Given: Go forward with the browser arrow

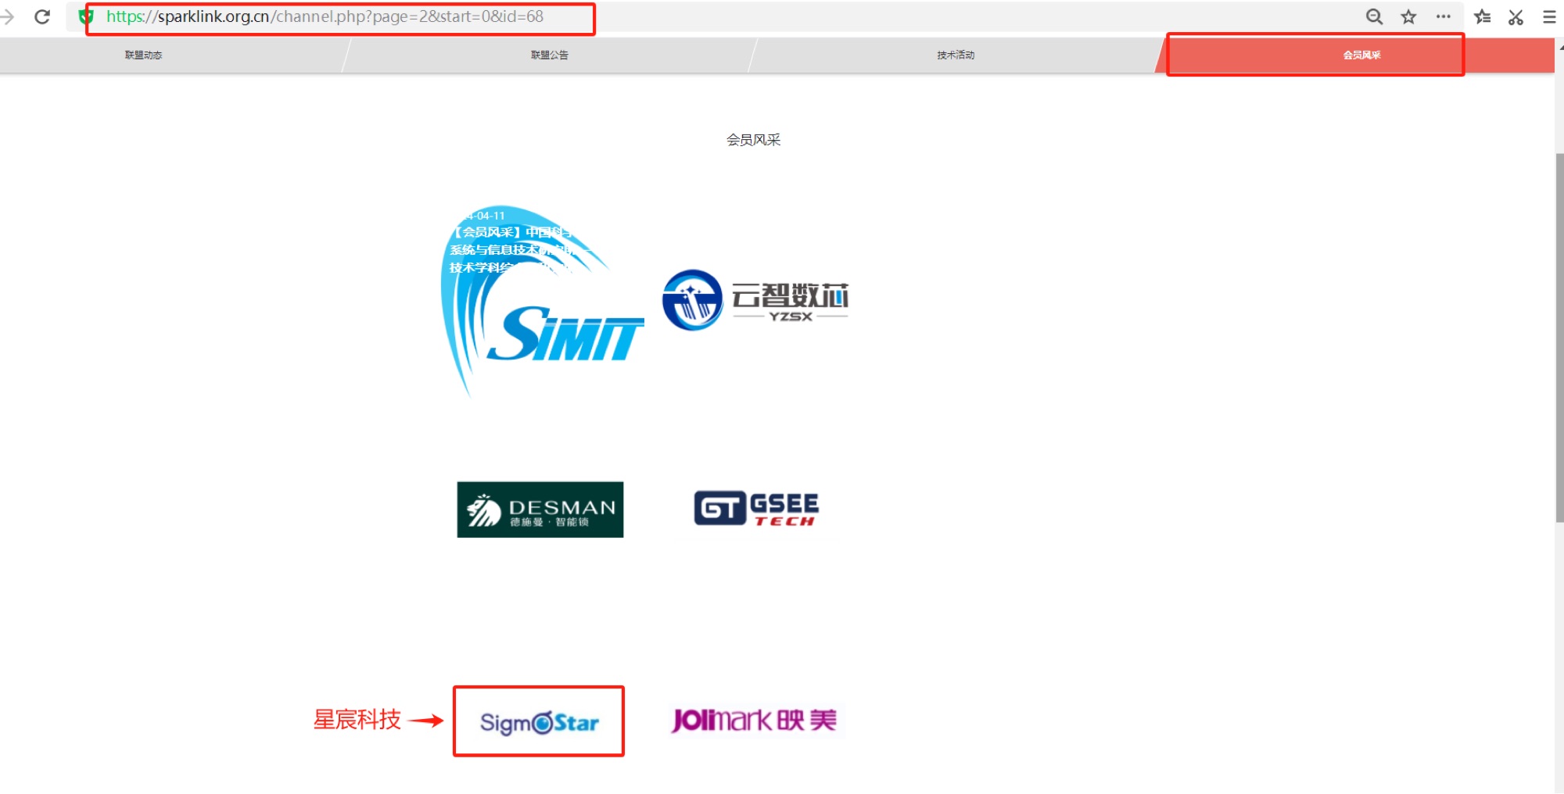Looking at the screenshot, I should click(8, 16).
